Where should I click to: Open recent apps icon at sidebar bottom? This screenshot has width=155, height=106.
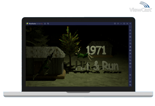[130, 85]
